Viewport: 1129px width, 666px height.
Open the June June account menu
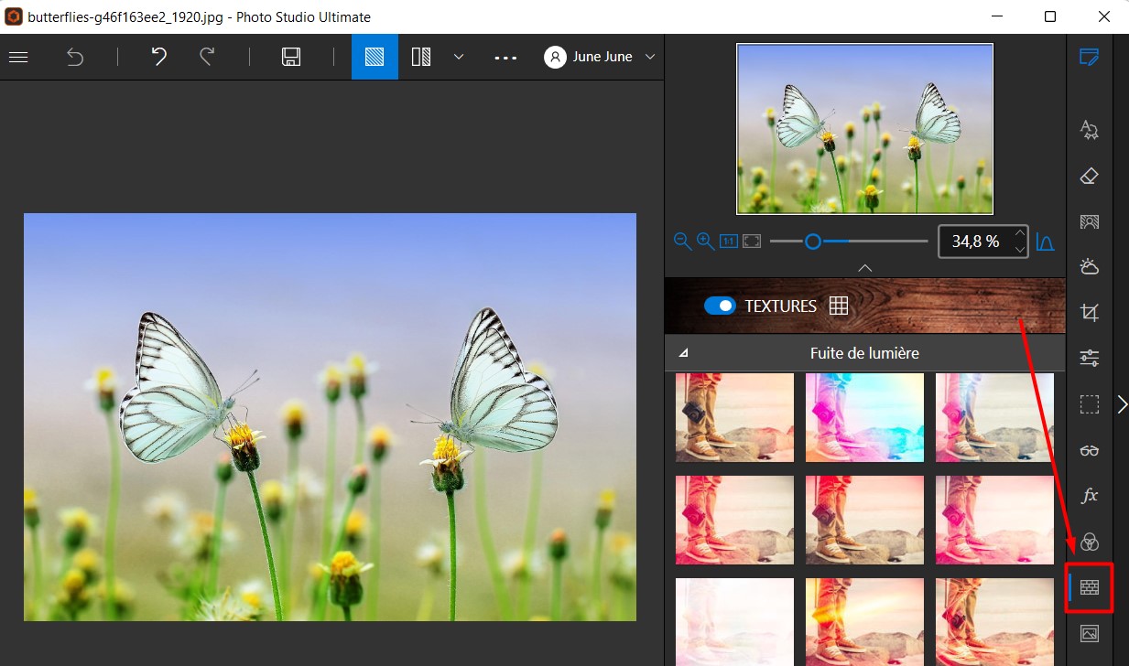600,57
